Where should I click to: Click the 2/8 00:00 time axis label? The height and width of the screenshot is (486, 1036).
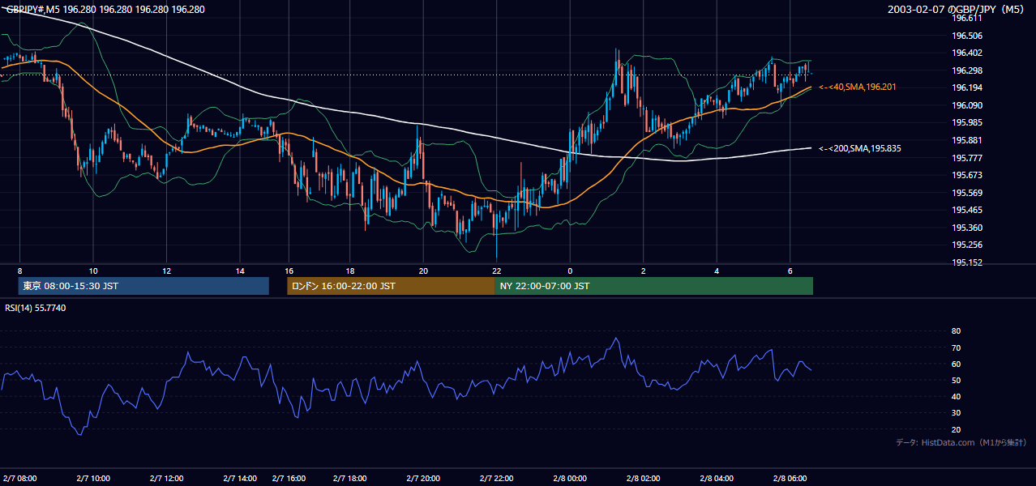(x=571, y=479)
